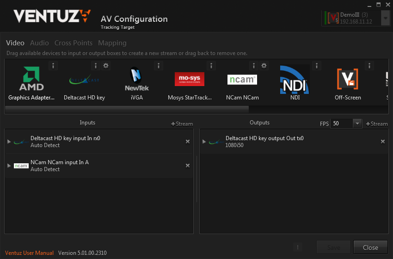Viewport: 393px width, 259px height.
Task: Click the NewTek iVGA device icon
Action: [x=136, y=80]
